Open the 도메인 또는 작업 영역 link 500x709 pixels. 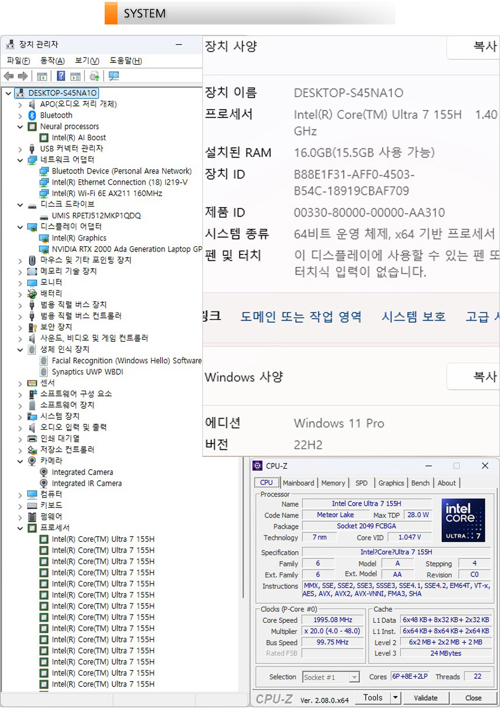pyautogui.click(x=301, y=317)
